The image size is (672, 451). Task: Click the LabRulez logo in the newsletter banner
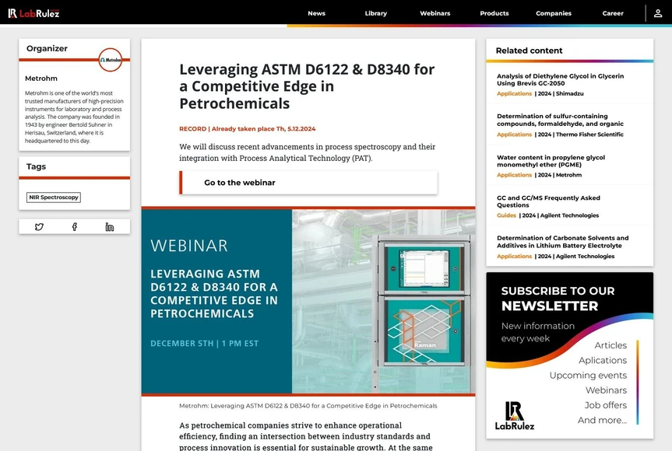point(514,416)
